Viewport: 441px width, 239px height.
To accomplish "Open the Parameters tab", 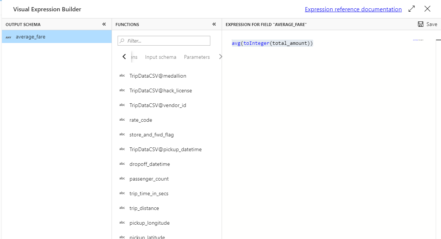I will [196, 57].
